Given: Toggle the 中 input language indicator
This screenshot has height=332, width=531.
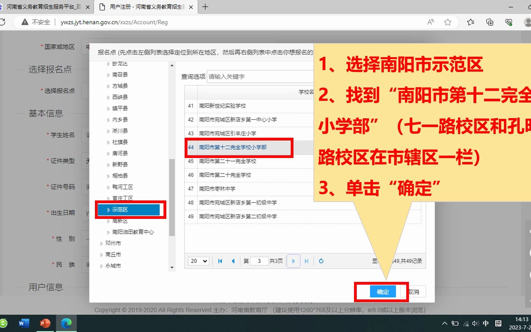Looking at the screenshot, I should click(x=486, y=323).
